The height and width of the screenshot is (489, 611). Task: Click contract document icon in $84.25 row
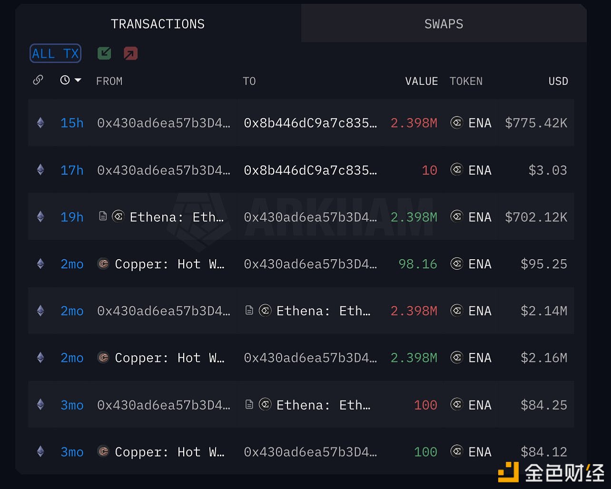249,404
